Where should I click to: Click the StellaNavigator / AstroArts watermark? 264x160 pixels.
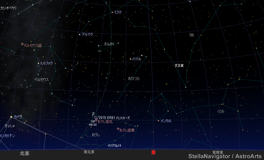click(x=225, y=156)
